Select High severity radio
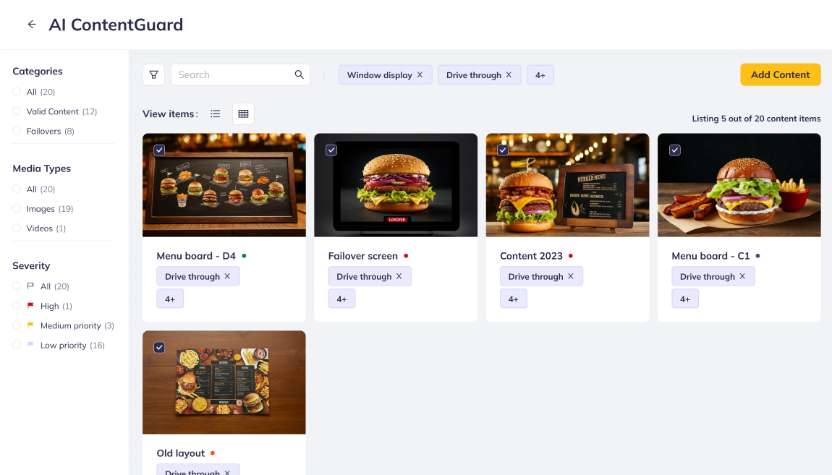832x475 pixels. point(17,305)
